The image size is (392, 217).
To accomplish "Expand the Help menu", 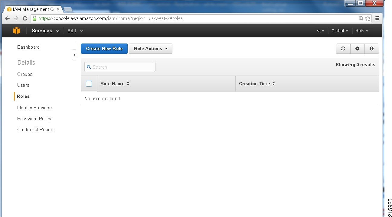I will [x=362, y=31].
